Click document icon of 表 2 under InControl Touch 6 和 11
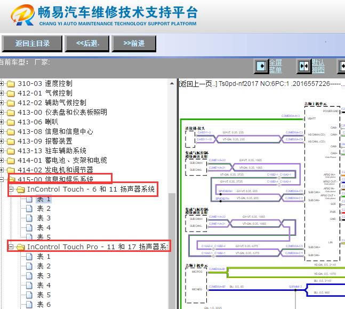Viewport: 345px width, 309px height. click(29, 209)
